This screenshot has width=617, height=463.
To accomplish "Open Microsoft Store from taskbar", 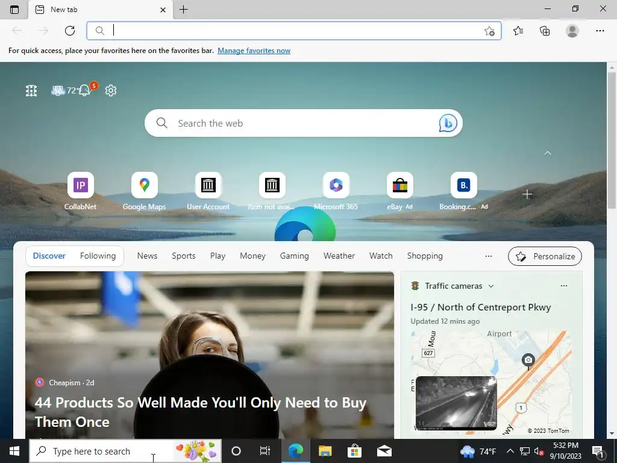I will coord(354,451).
